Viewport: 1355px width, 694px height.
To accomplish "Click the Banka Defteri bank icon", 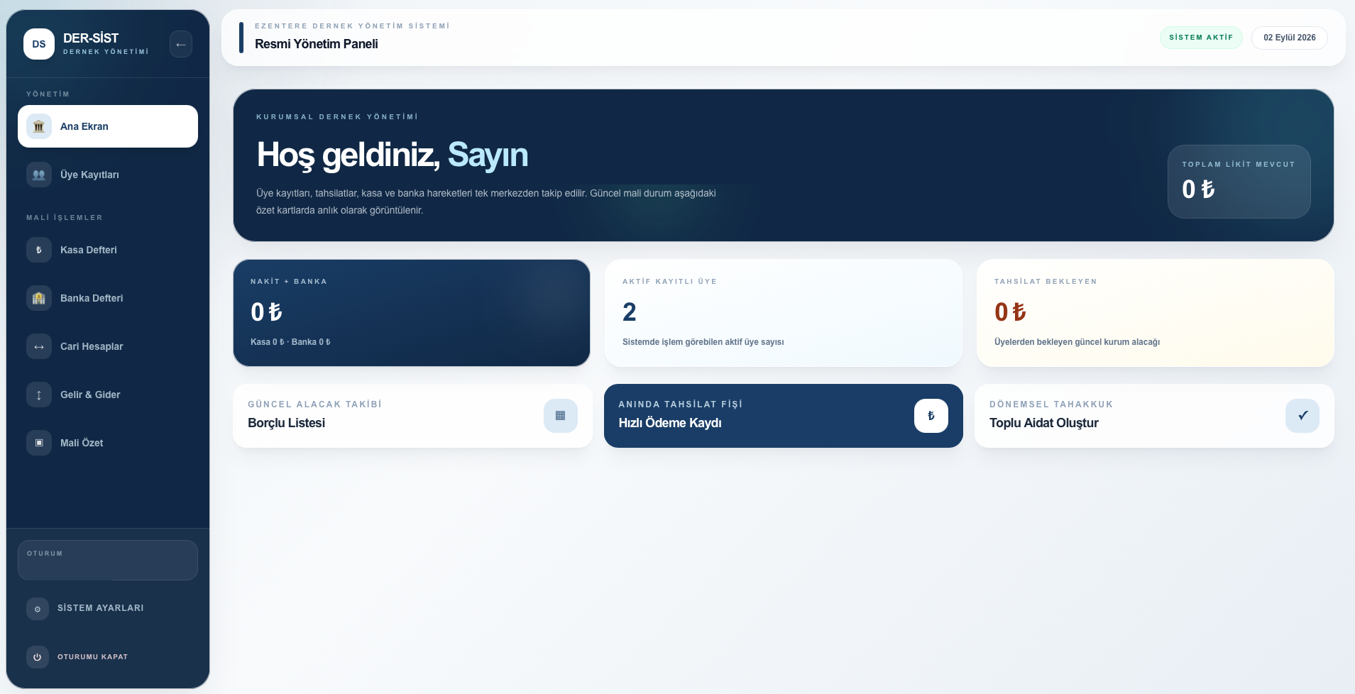I will [39, 298].
